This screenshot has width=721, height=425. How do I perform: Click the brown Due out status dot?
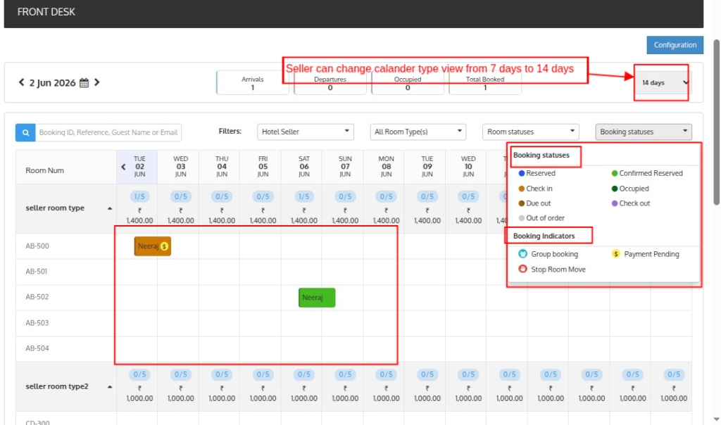click(x=522, y=203)
